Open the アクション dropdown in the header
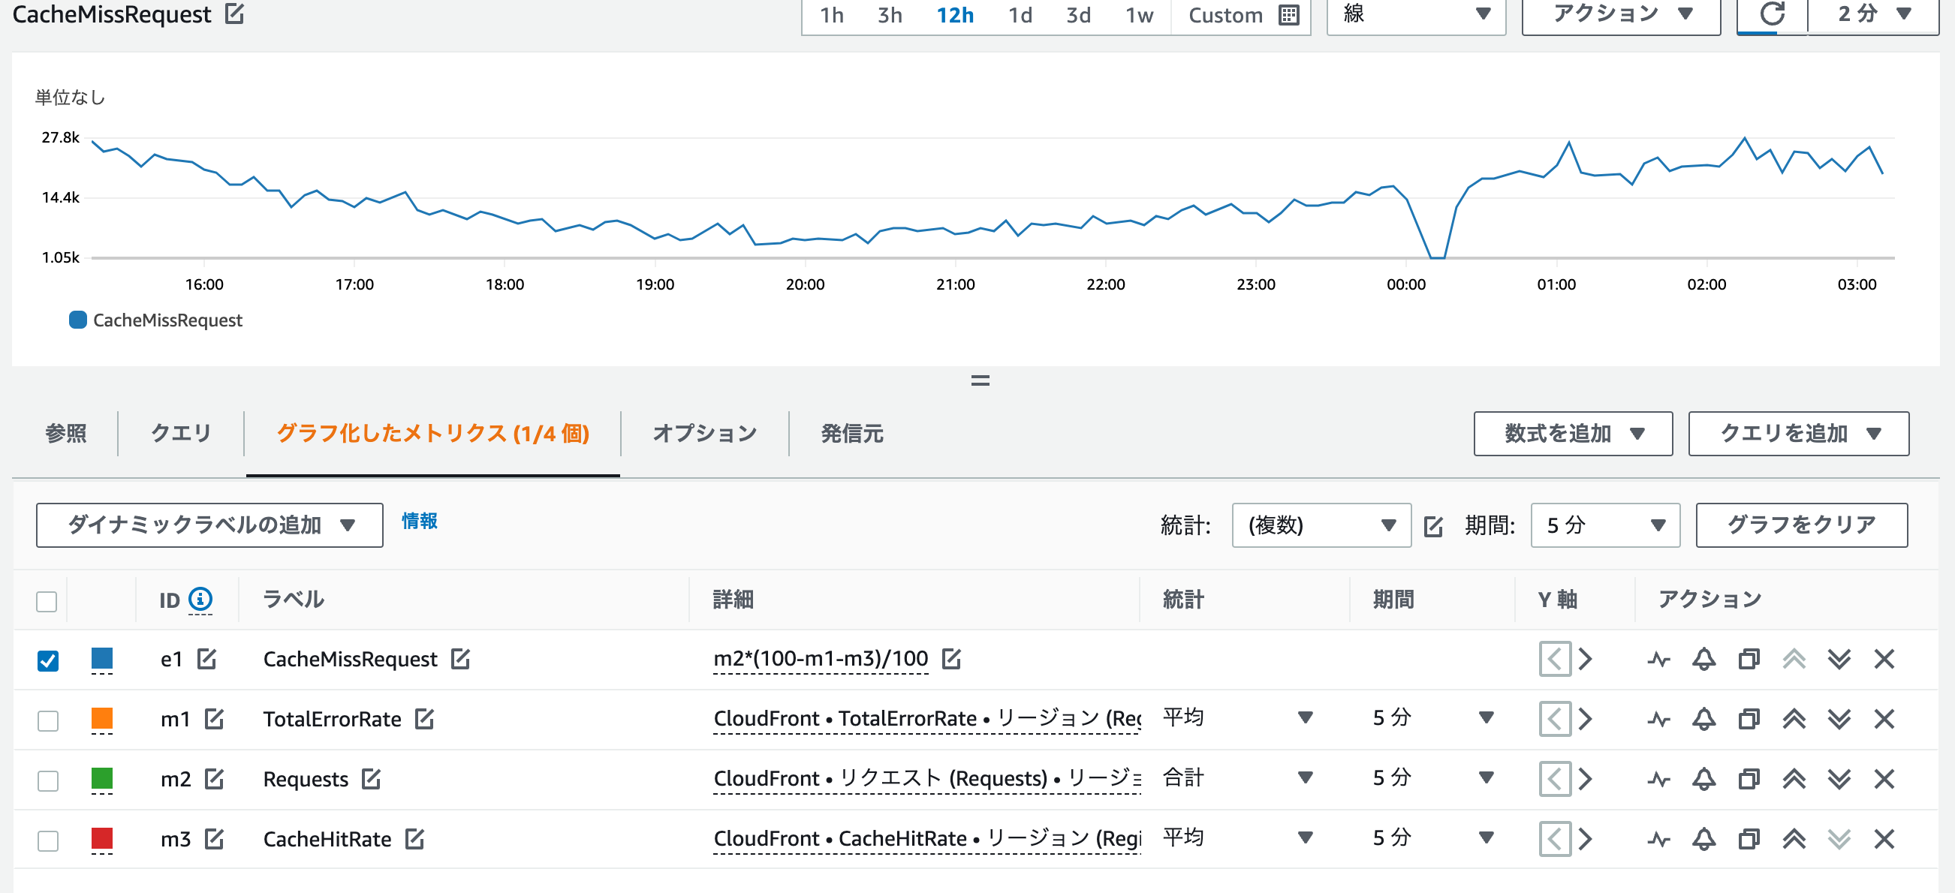This screenshot has width=1955, height=893. click(1620, 13)
